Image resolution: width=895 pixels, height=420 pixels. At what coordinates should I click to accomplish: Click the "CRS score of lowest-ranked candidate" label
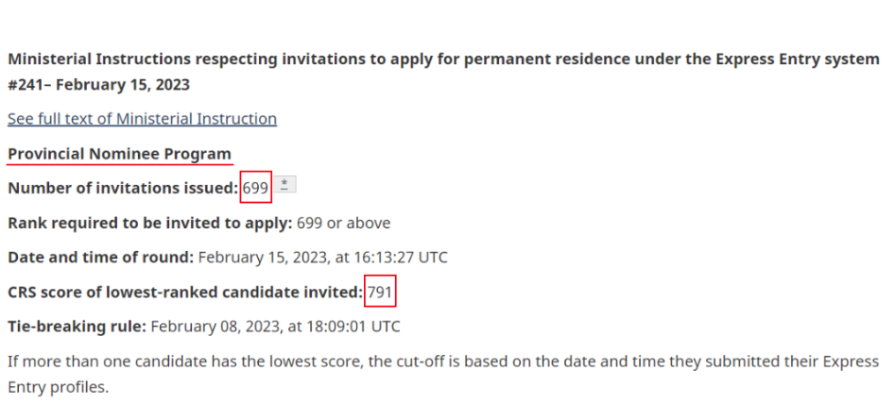184,293
